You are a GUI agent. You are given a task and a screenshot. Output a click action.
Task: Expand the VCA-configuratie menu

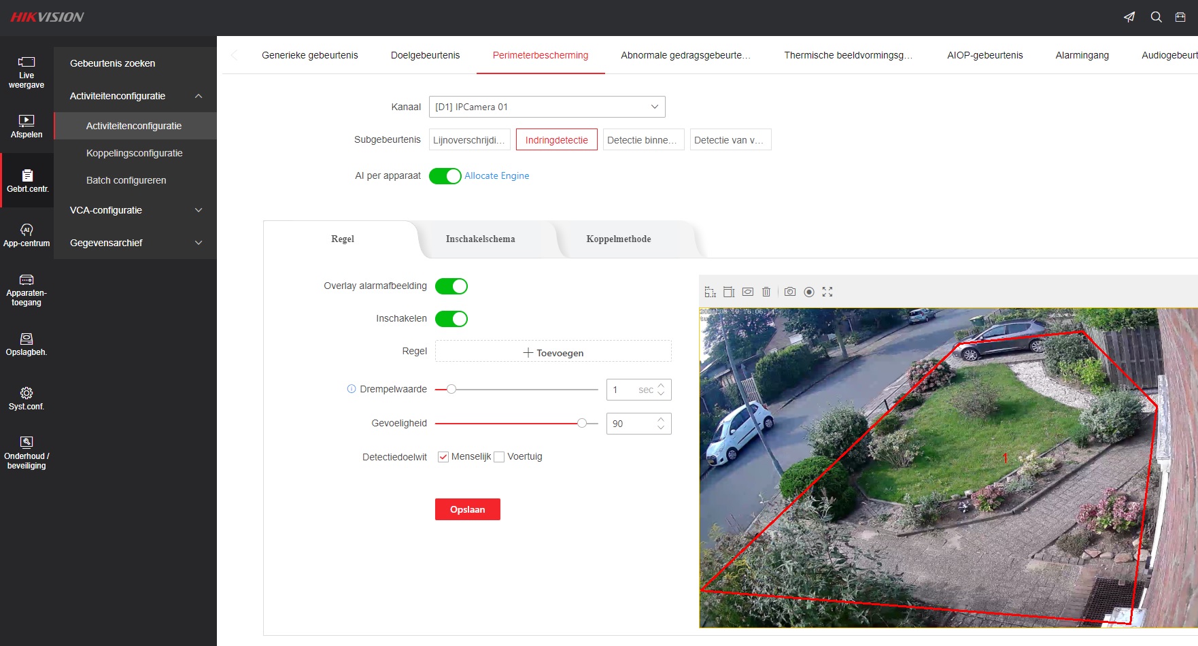(135, 210)
